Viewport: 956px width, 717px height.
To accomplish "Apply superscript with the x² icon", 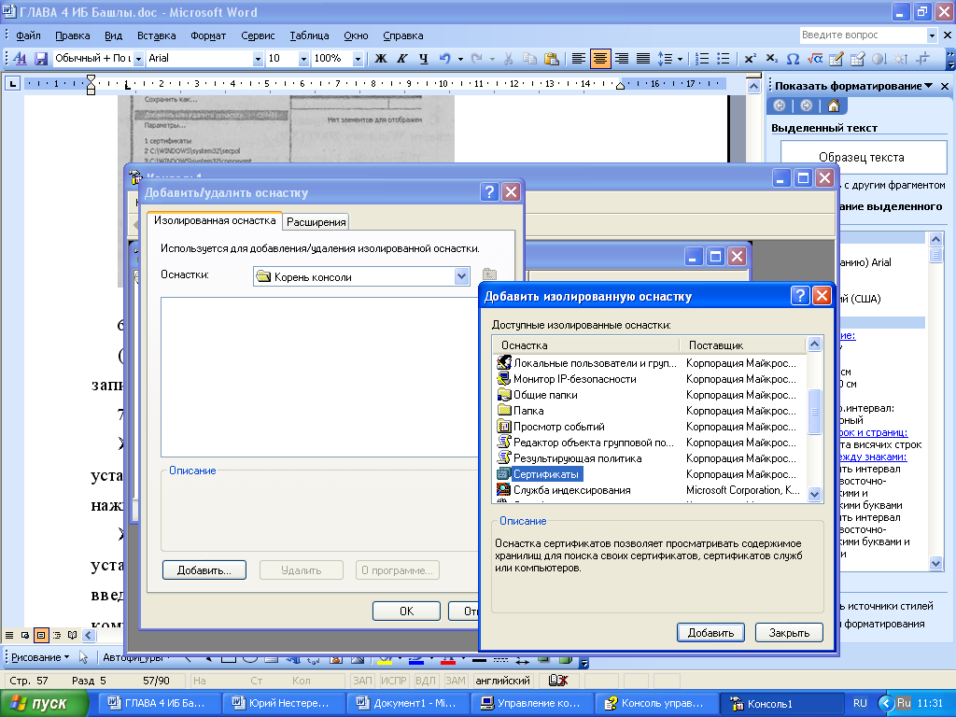I will 750,59.
